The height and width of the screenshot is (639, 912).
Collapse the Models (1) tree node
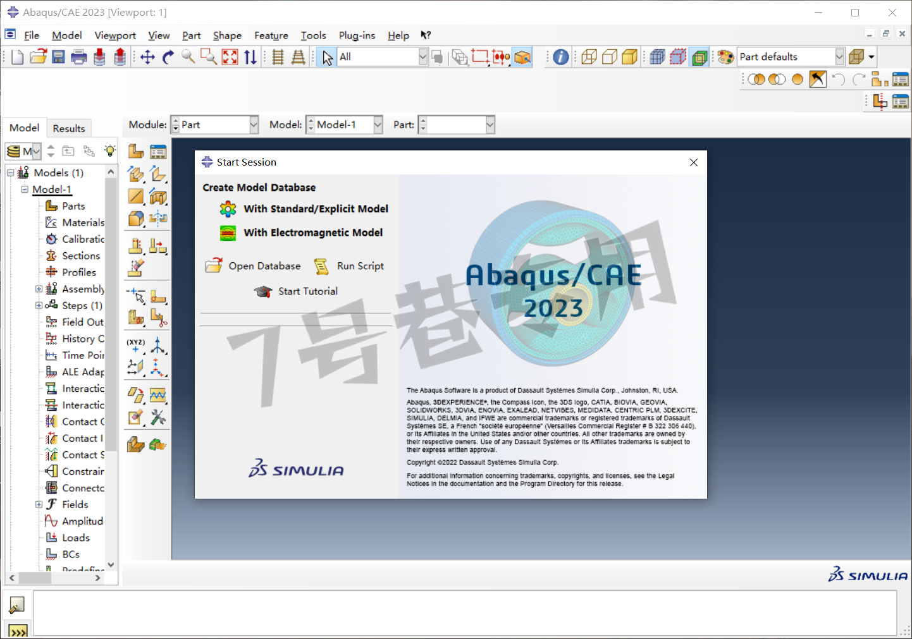click(x=11, y=173)
